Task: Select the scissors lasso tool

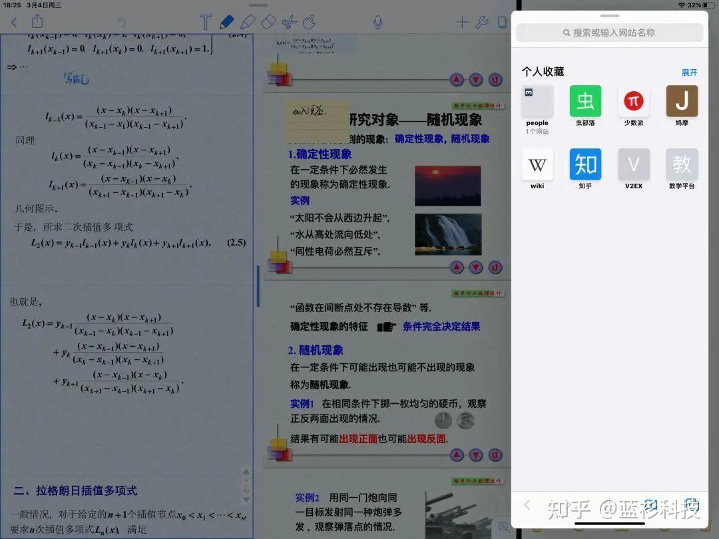Action: coord(289,22)
